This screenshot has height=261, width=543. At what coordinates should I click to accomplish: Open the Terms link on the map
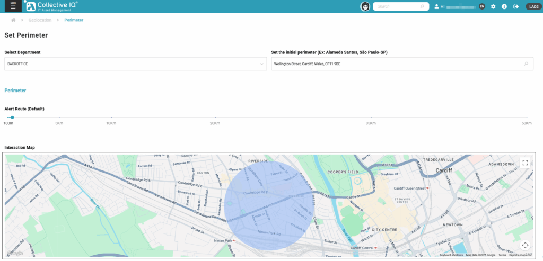pos(502,255)
